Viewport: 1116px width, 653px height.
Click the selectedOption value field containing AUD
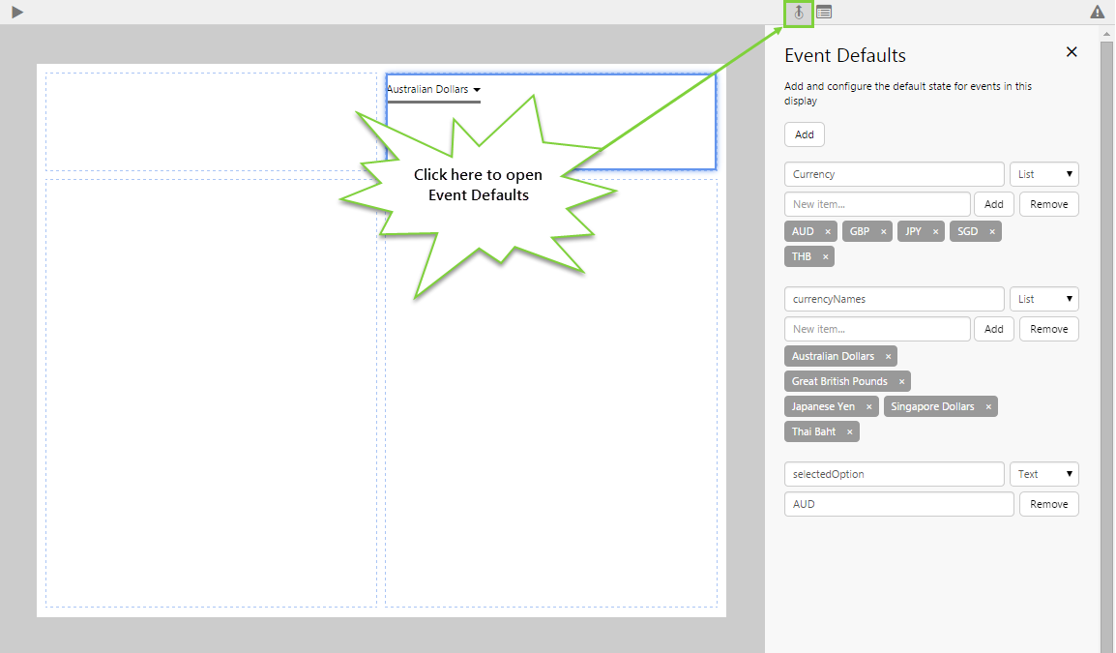pyautogui.click(x=898, y=504)
